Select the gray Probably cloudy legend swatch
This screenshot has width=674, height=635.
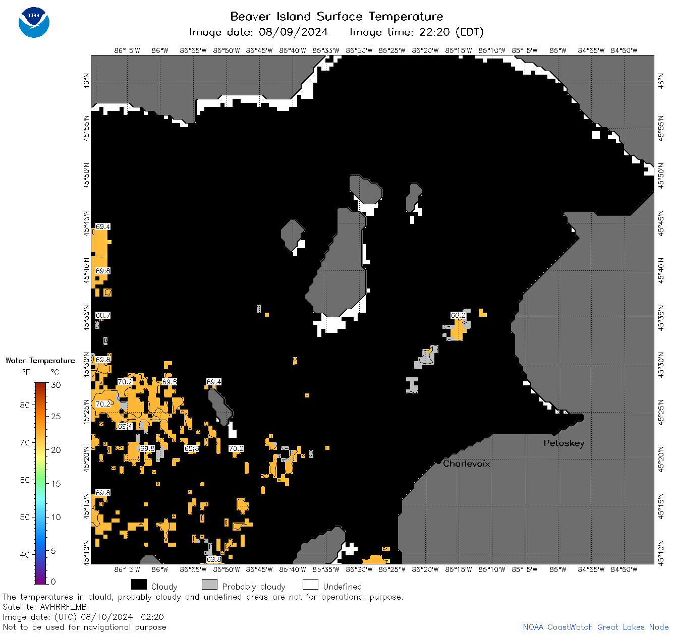pyautogui.click(x=209, y=585)
